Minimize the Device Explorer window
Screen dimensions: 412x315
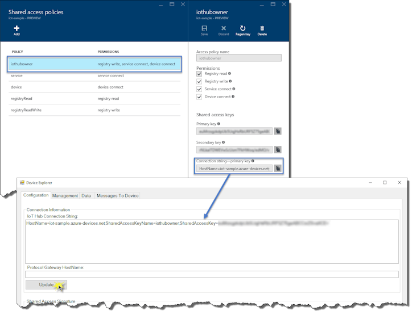pyautogui.click(x=370, y=182)
